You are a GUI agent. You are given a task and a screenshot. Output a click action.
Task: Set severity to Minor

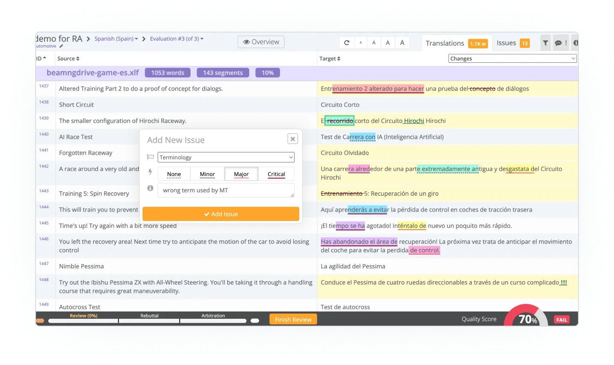tap(207, 174)
